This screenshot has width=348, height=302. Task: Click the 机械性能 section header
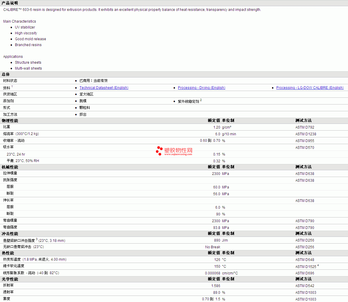tap(10, 167)
